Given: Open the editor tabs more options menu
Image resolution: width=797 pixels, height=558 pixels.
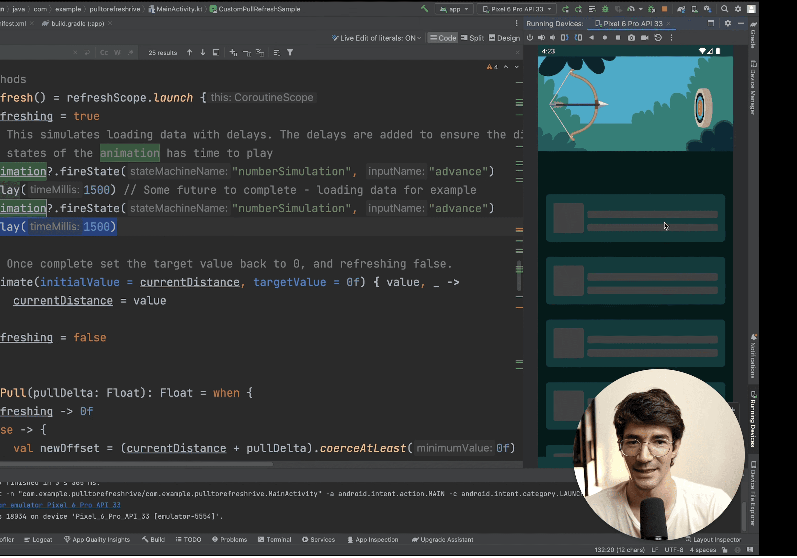Looking at the screenshot, I should [517, 23].
